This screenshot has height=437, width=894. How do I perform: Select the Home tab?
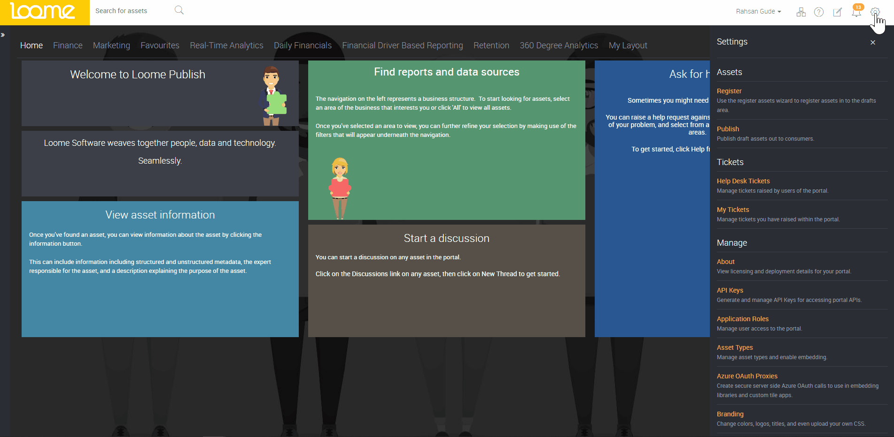pos(31,45)
